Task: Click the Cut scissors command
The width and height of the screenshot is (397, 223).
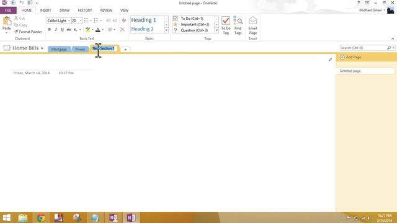Action: click(x=19, y=18)
